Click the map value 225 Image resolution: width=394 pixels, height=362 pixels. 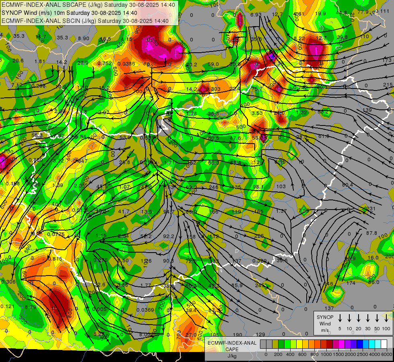click(259, 236)
